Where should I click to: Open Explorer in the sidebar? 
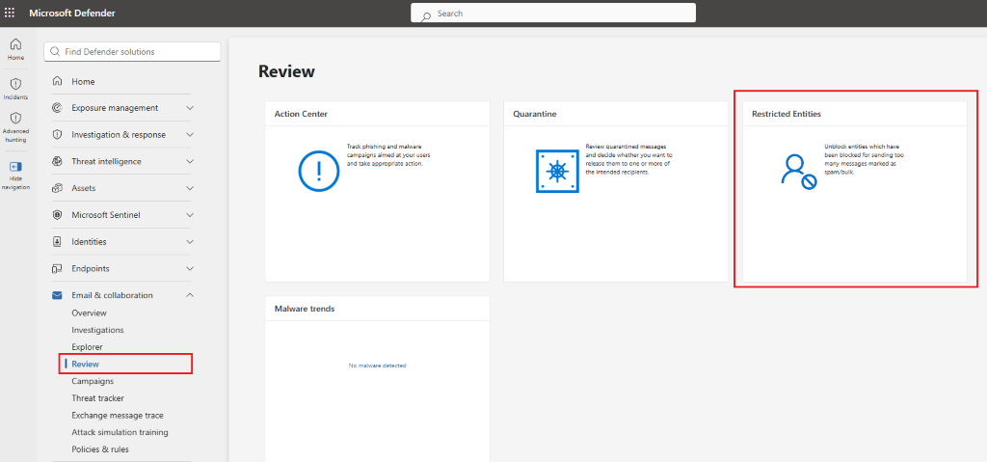click(x=87, y=346)
